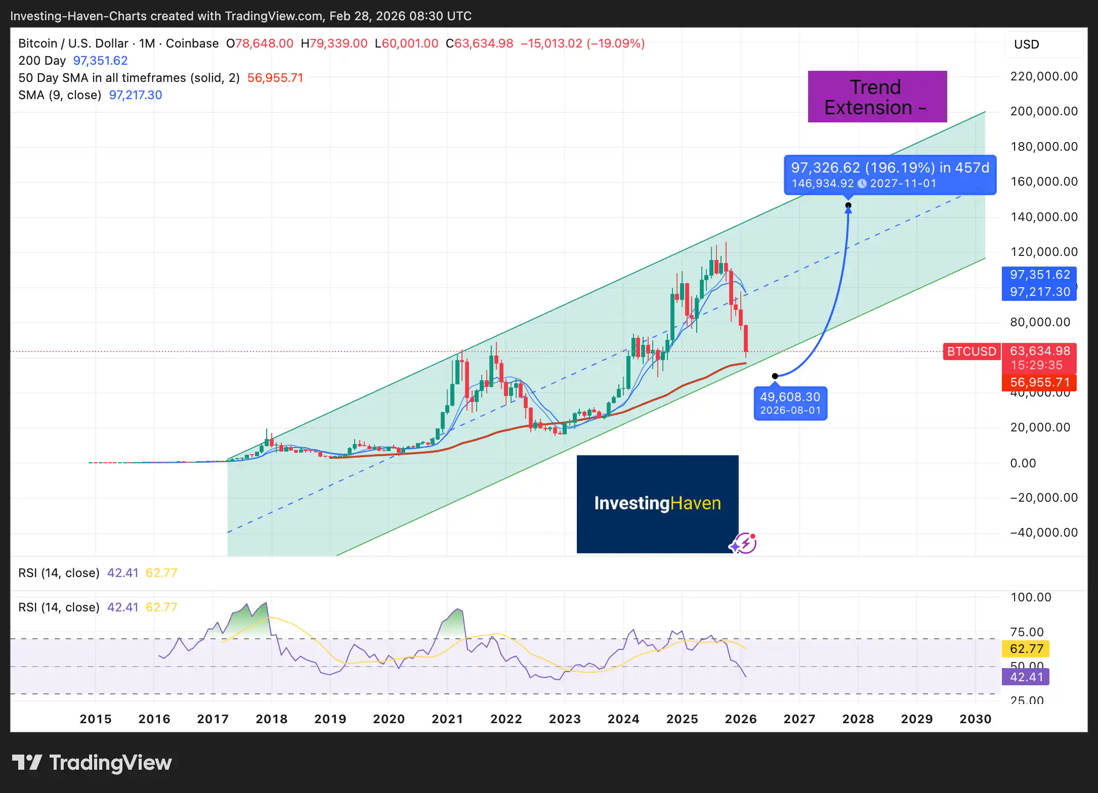
Task: Toggle the 49,608.30 price callout label
Action: (790, 403)
